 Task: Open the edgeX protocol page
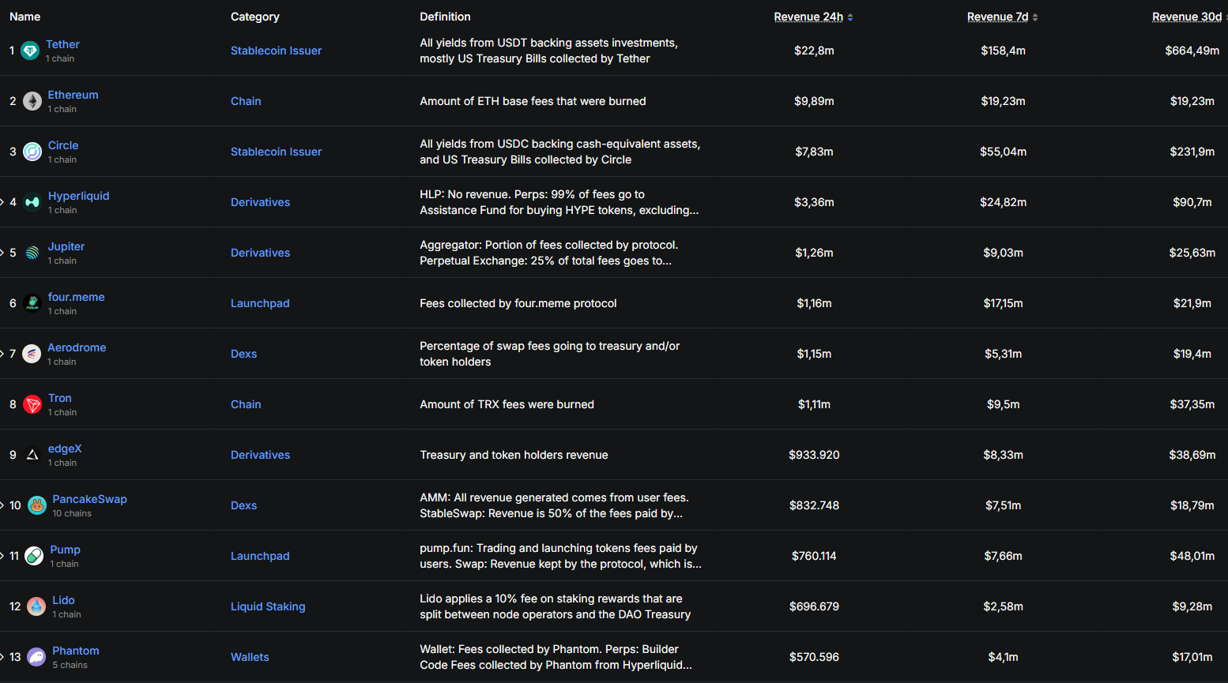tap(65, 448)
